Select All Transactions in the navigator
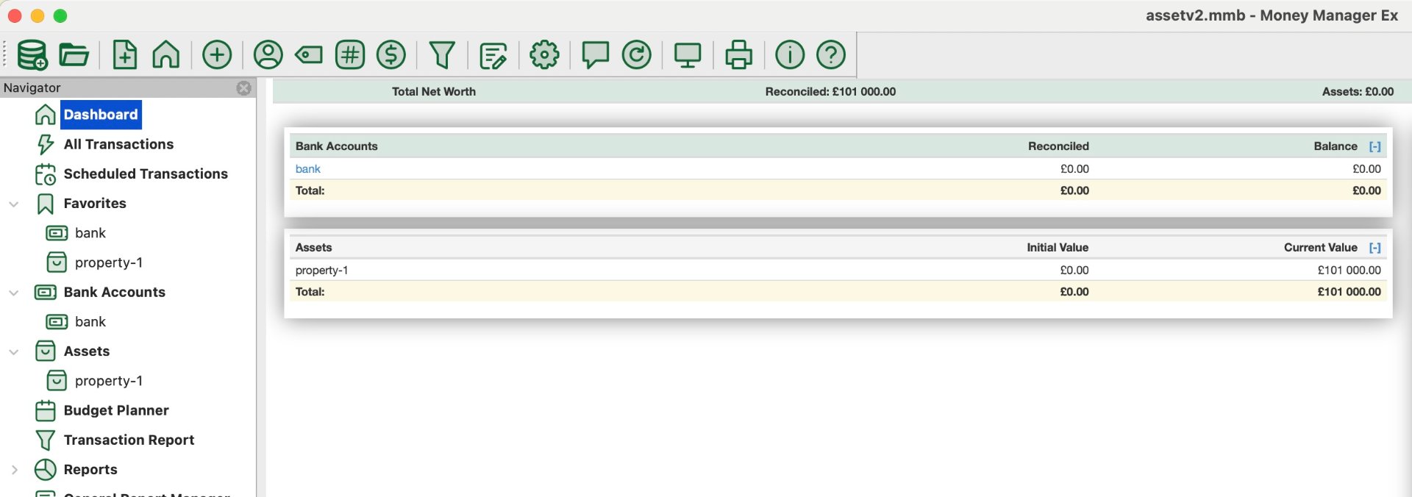 click(118, 144)
